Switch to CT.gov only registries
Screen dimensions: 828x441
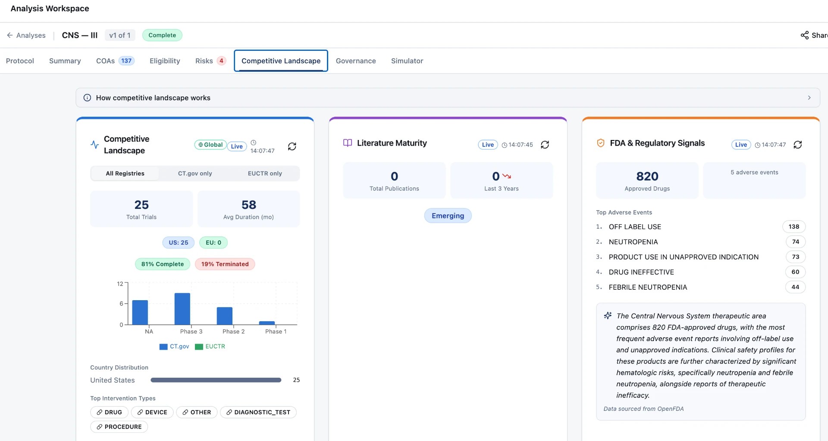[195, 174]
